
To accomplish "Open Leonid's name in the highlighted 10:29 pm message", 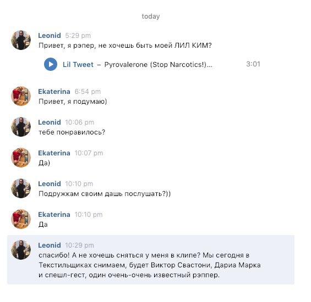I will (50, 245).
